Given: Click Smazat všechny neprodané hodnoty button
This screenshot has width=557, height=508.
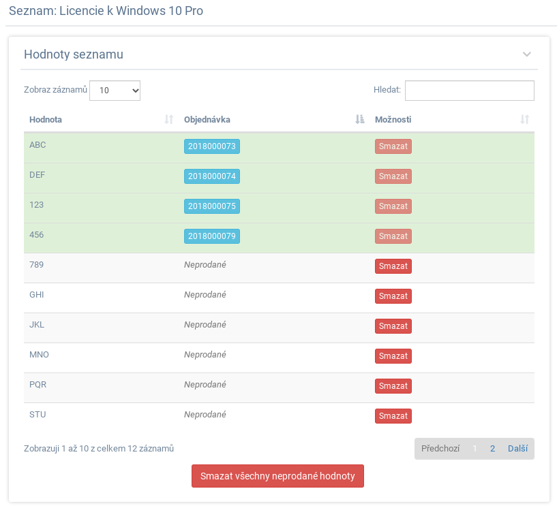Looking at the screenshot, I should [277, 476].
